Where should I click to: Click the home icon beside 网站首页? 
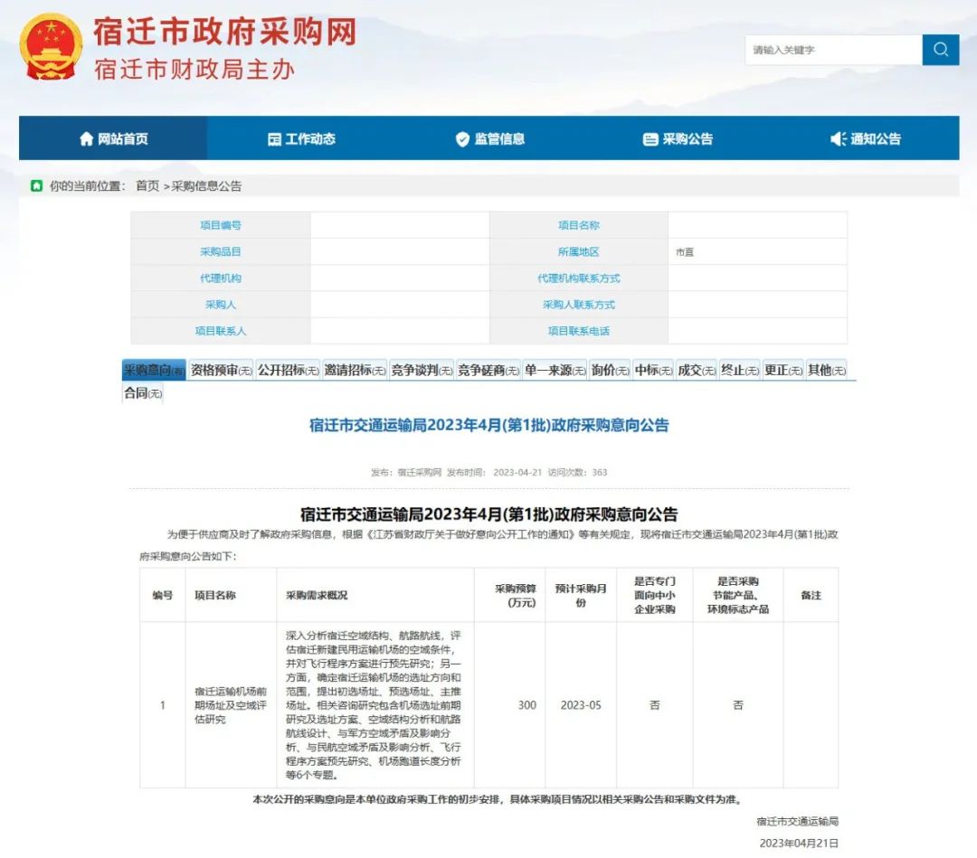tap(87, 139)
